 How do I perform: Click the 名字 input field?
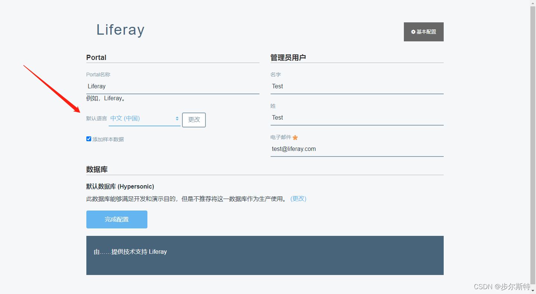click(x=357, y=86)
